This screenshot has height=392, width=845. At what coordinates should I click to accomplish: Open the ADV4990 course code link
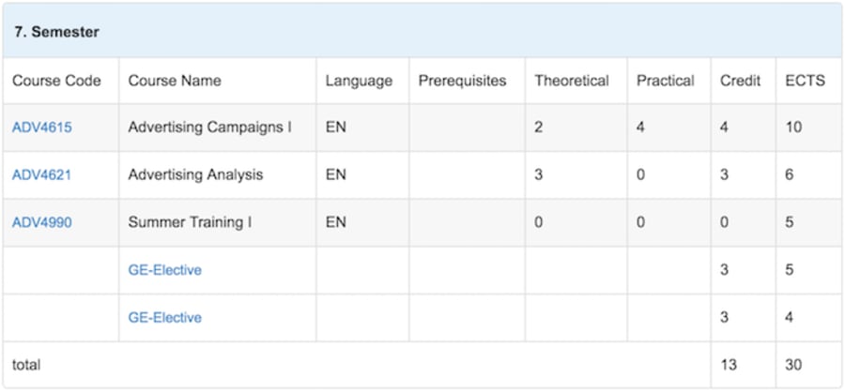point(42,222)
